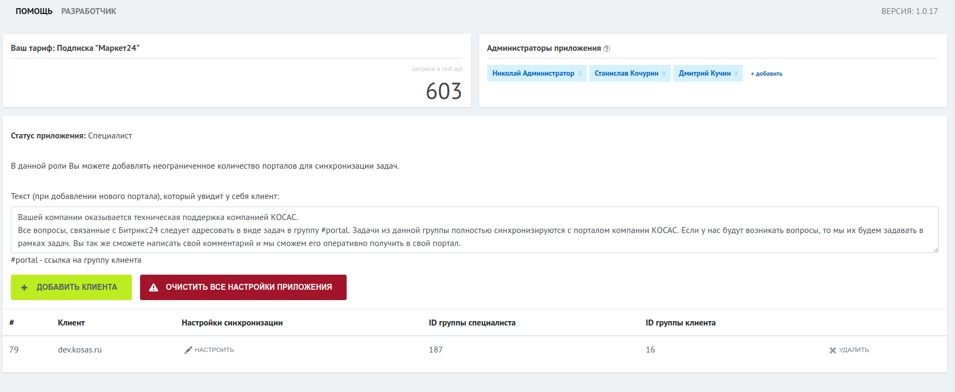955x392 pixels.
Task: Click the Дмитрий Кучин name tag
Action: pyautogui.click(x=704, y=74)
